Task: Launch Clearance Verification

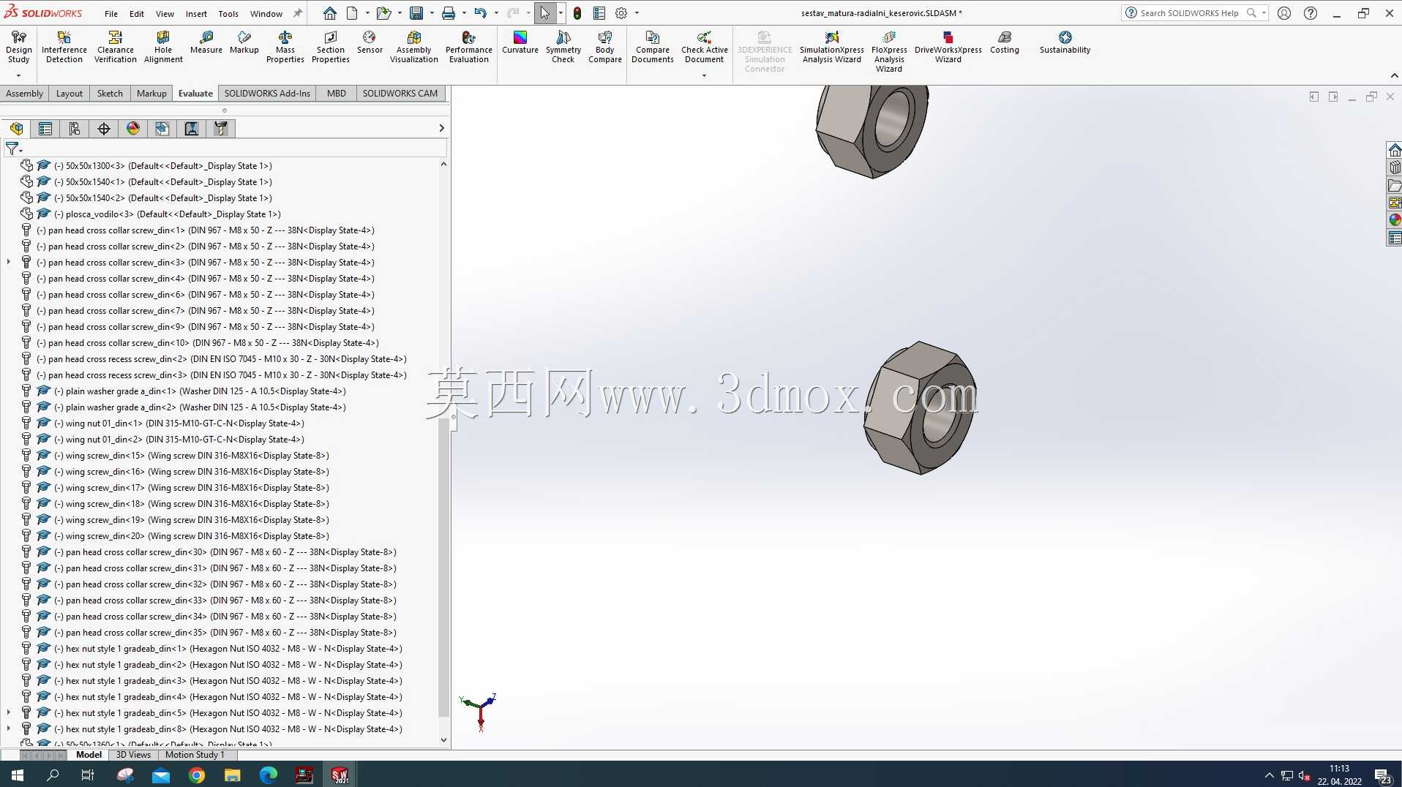Action: click(x=116, y=48)
